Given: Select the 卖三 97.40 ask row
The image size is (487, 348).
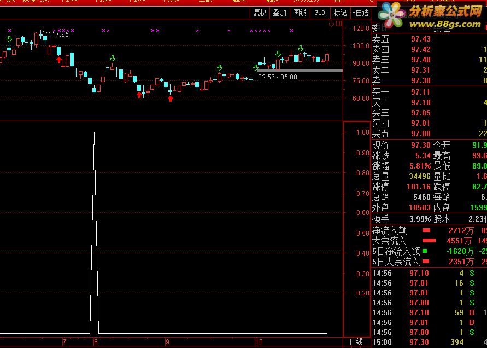Looking at the screenshot, I should [429, 60].
